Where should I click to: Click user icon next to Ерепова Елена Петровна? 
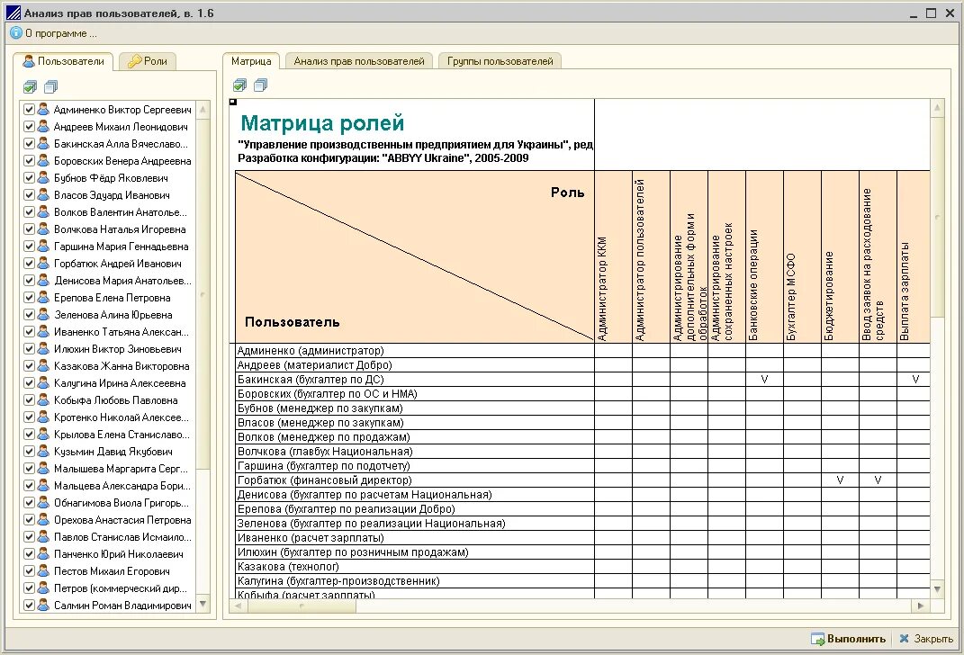coord(43,298)
